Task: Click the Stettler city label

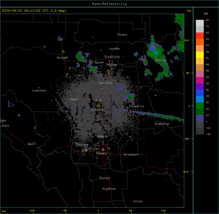Action: pos(161,60)
